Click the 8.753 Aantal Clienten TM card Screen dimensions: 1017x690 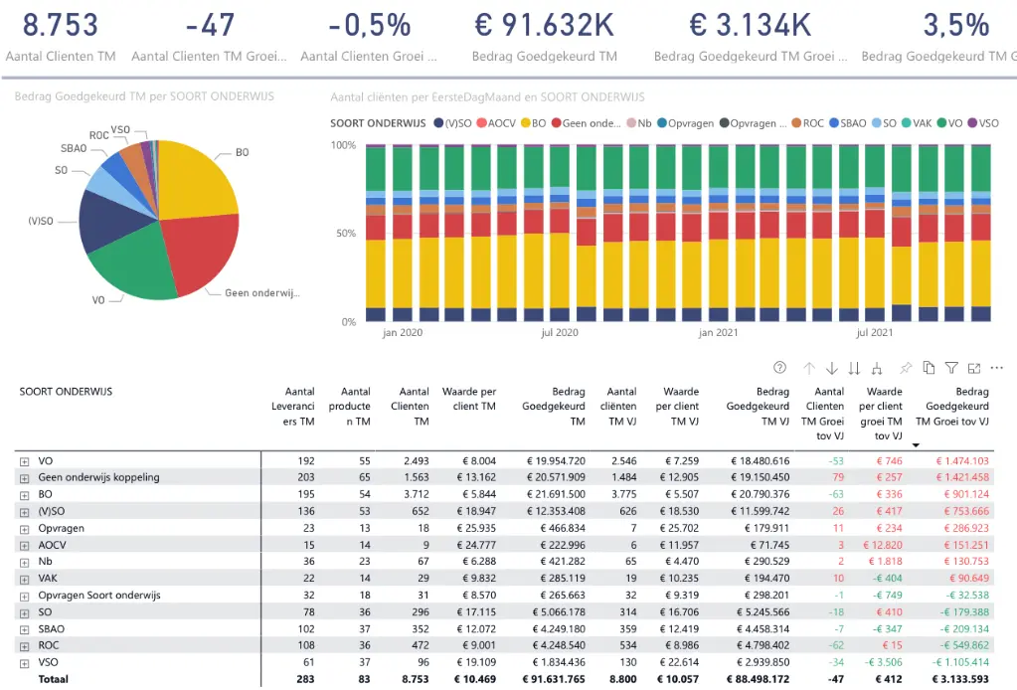(x=61, y=38)
